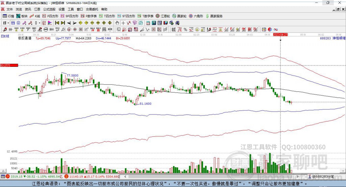
Task: Open the 江恩 menu
Action: click(x=37, y=9)
